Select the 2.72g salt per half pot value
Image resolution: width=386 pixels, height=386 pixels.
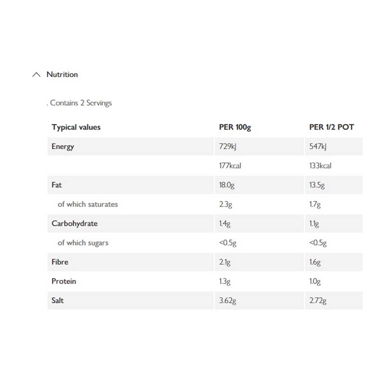318,300
